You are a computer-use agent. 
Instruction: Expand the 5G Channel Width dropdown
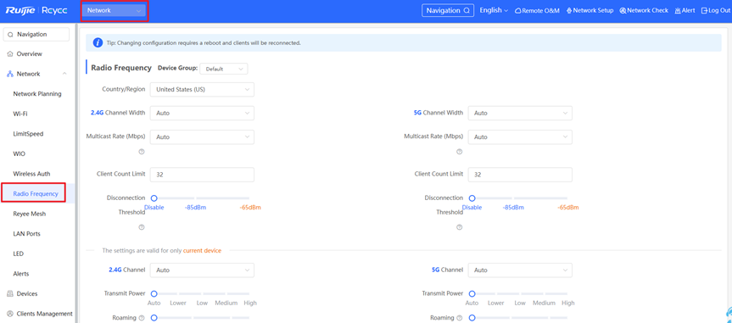(x=520, y=113)
